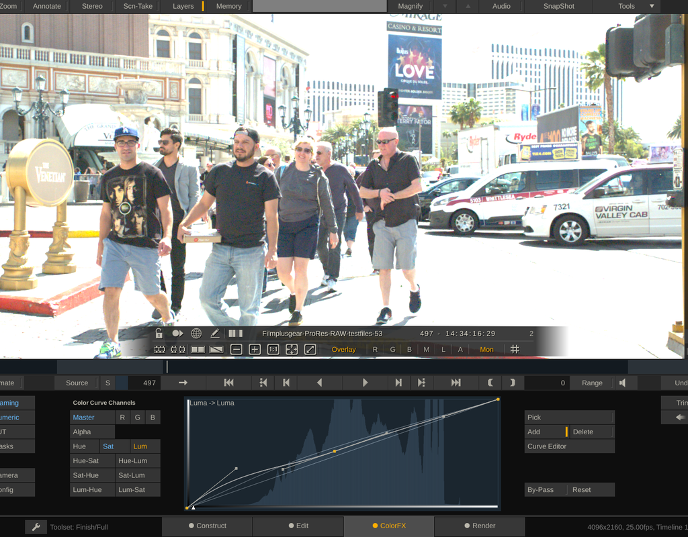Screen dimensions: 688x537
Task: Toggle the grid overlay hash icon
Action: tap(515, 349)
